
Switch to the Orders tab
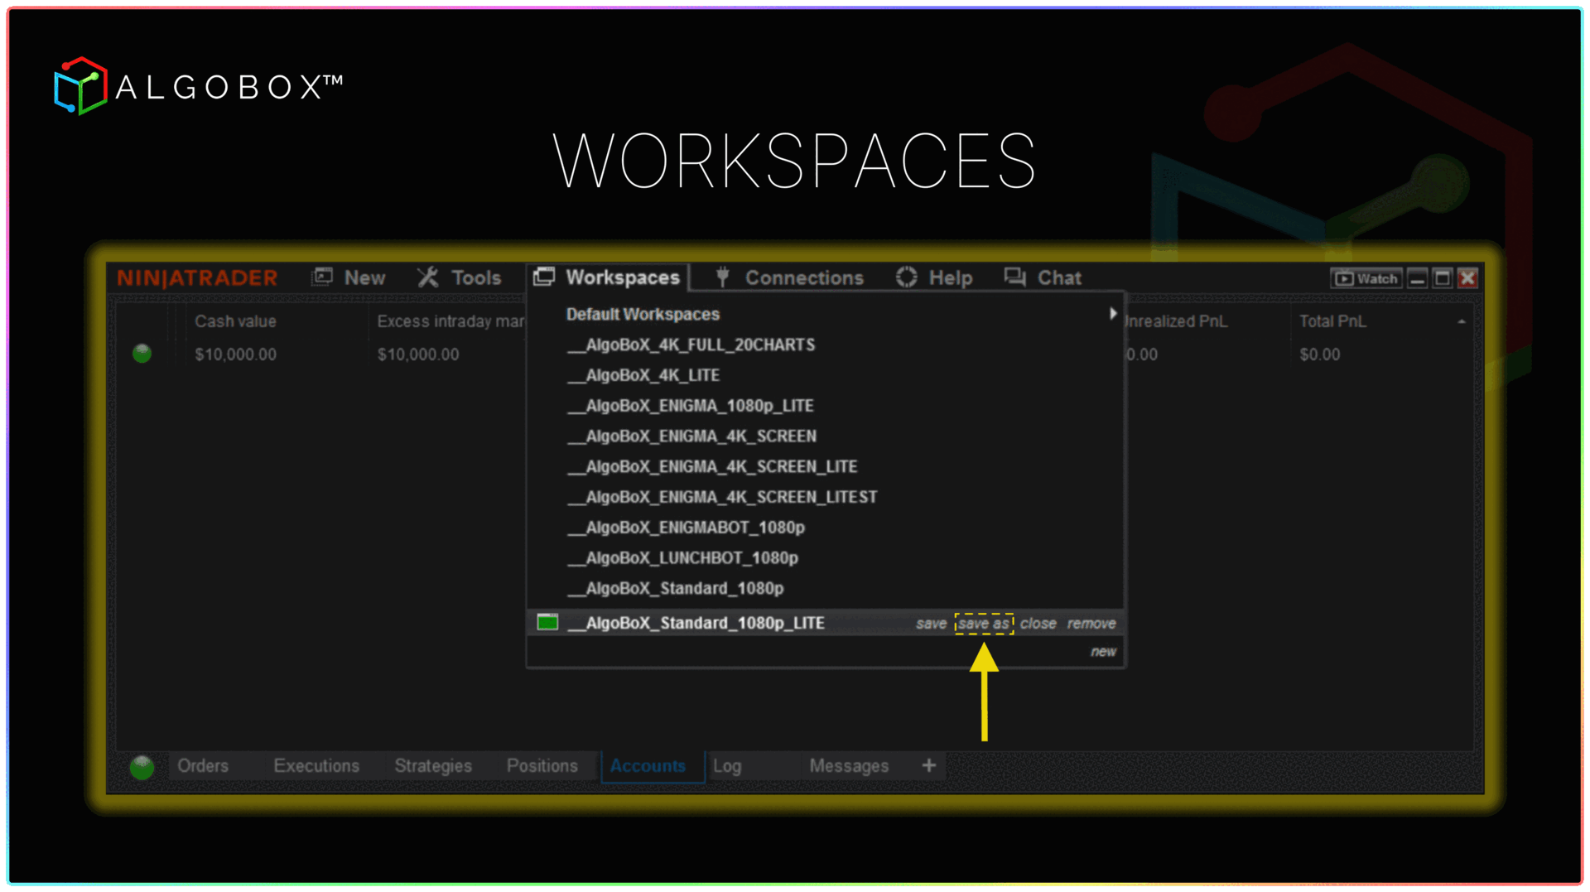coord(203,766)
